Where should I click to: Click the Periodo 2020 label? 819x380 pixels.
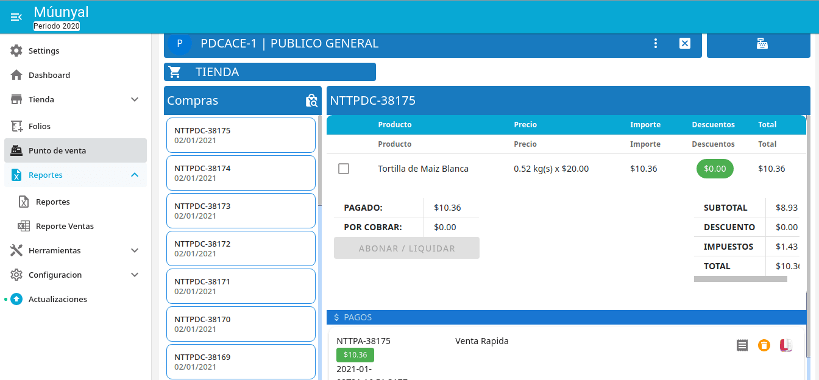[x=57, y=26]
